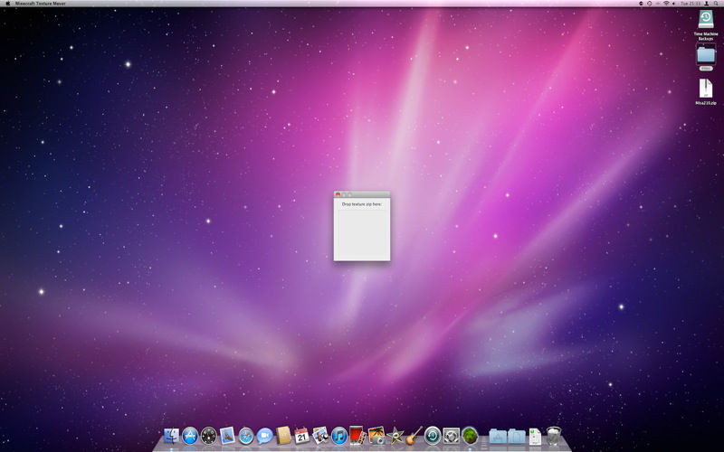Open iCal calendar showing 21
Viewport: 724px width, 452px height.
(301, 436)
